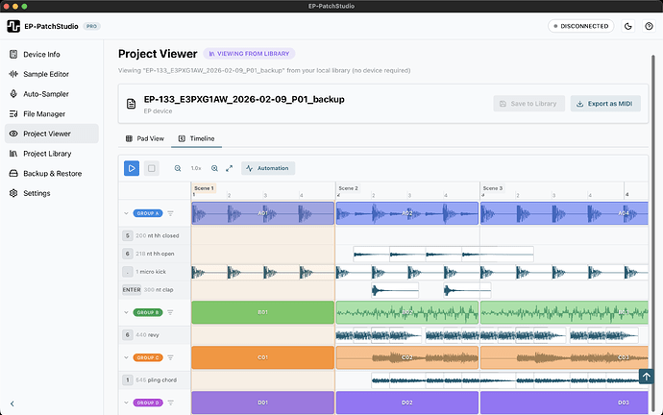Collapse the Group A track
Screen dimensions: 663x415
point(127,213)
